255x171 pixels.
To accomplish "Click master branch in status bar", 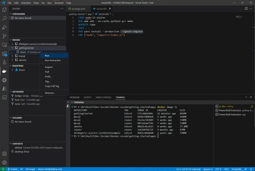I will [13, 169].
